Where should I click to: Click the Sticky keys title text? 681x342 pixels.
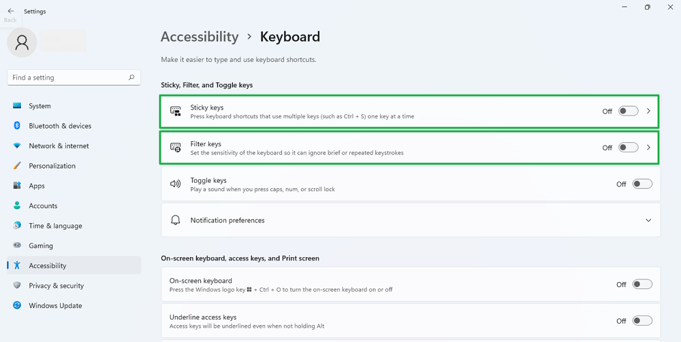click(x=207, y=107)
